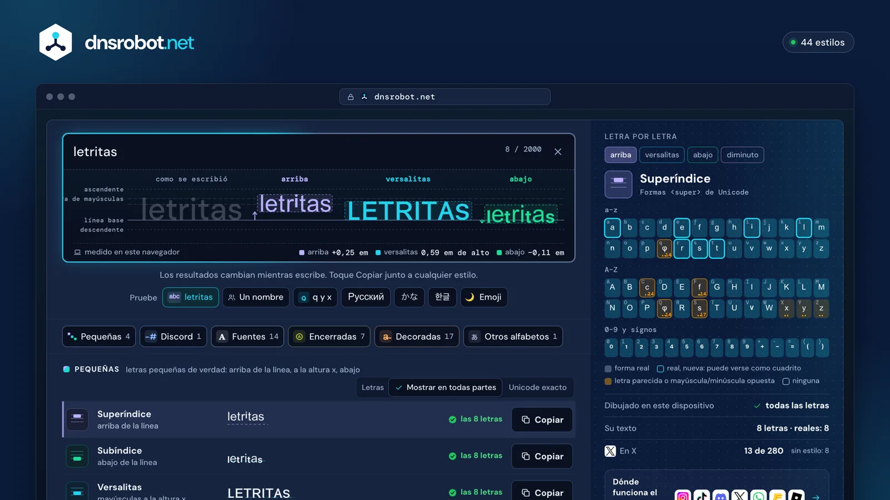
Task: Click the dnsrobot hexagon logo
Action: click(56, 42)
